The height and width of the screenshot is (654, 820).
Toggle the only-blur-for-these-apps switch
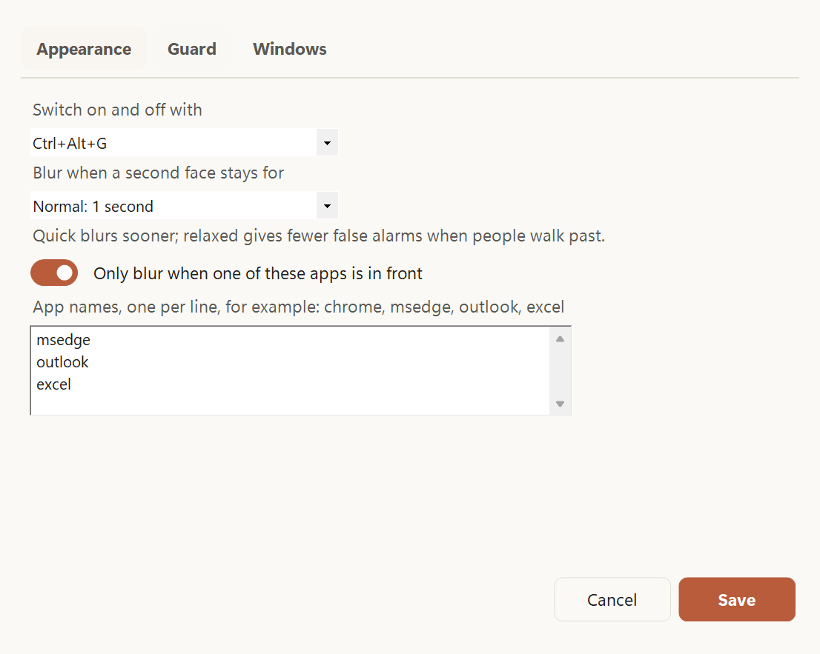coord(54,273)
